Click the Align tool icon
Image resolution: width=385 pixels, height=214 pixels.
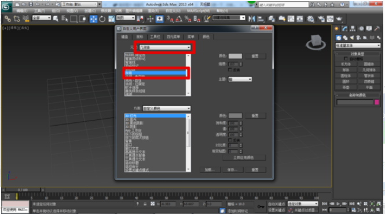click(261, 18)
